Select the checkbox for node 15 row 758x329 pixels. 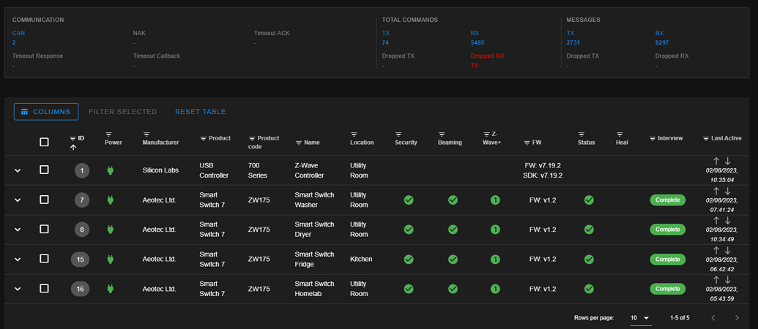pos(44,259)
